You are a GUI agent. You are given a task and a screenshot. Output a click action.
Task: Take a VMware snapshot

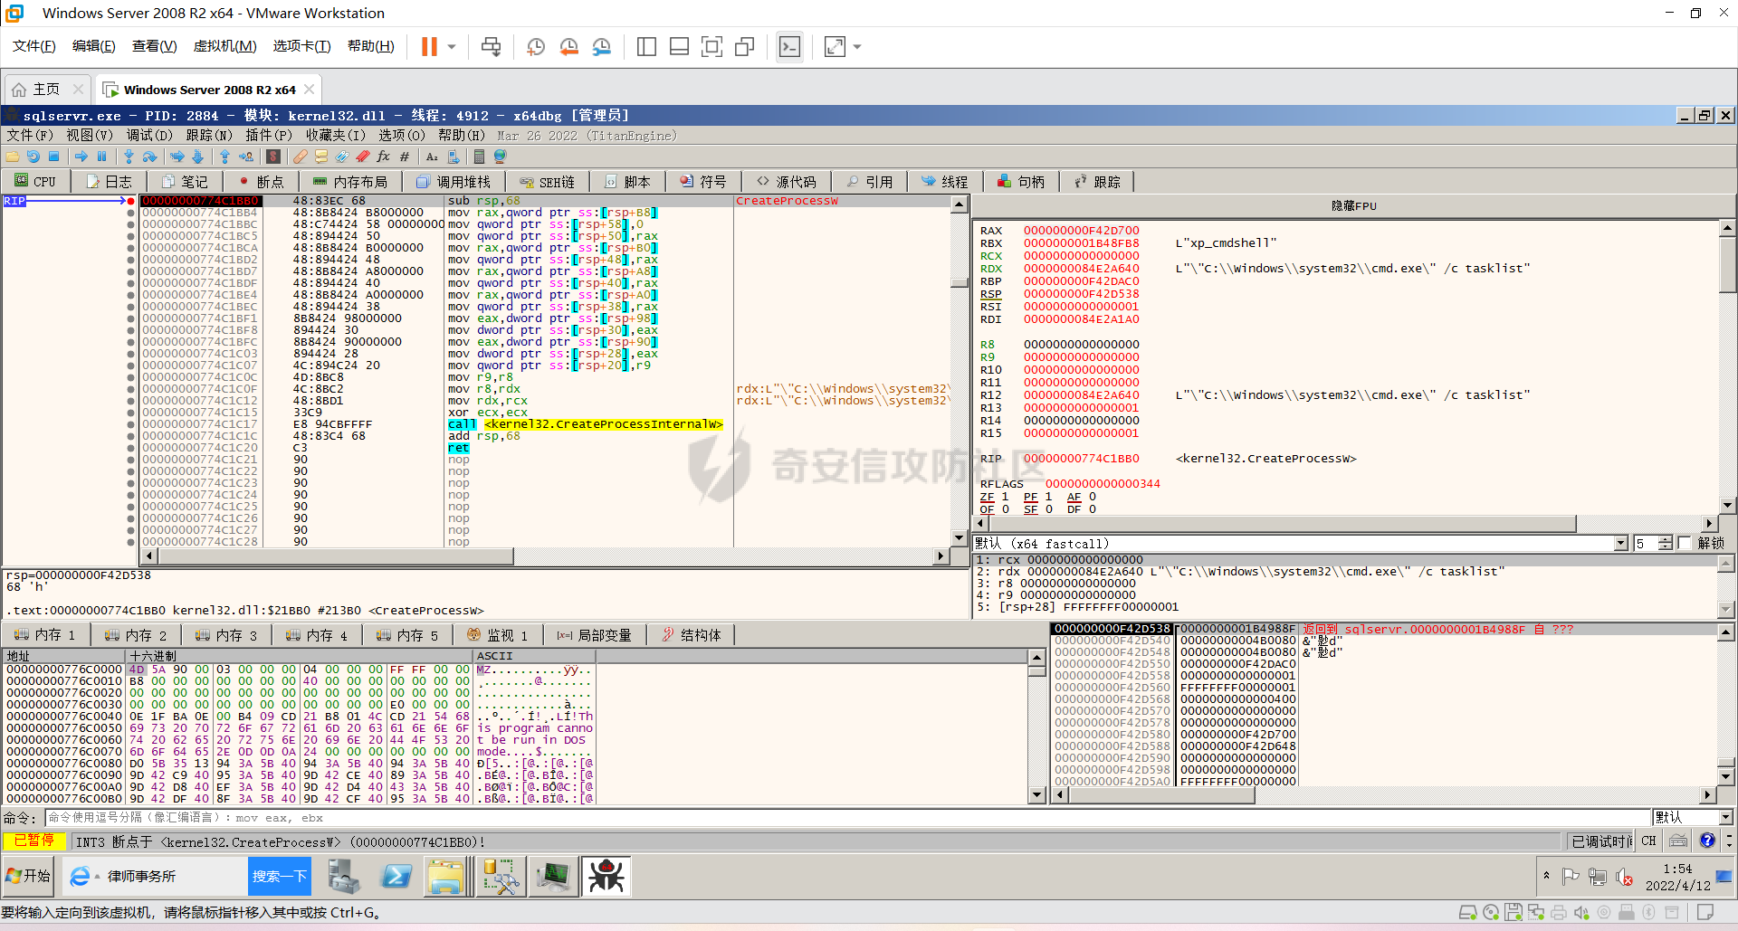[x=536, y=47]
